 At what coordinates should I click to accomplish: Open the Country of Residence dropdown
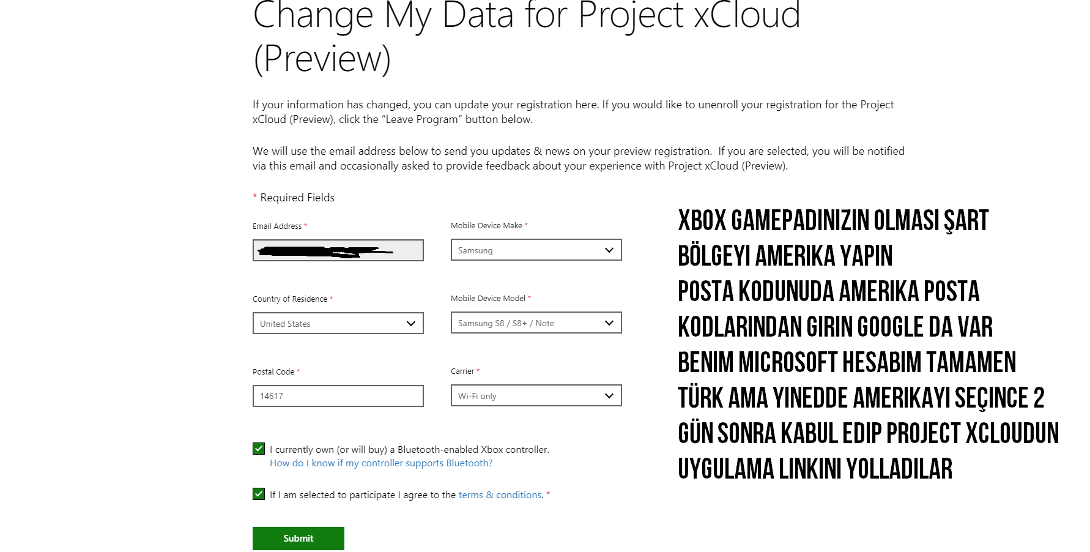tap(338, 323)
